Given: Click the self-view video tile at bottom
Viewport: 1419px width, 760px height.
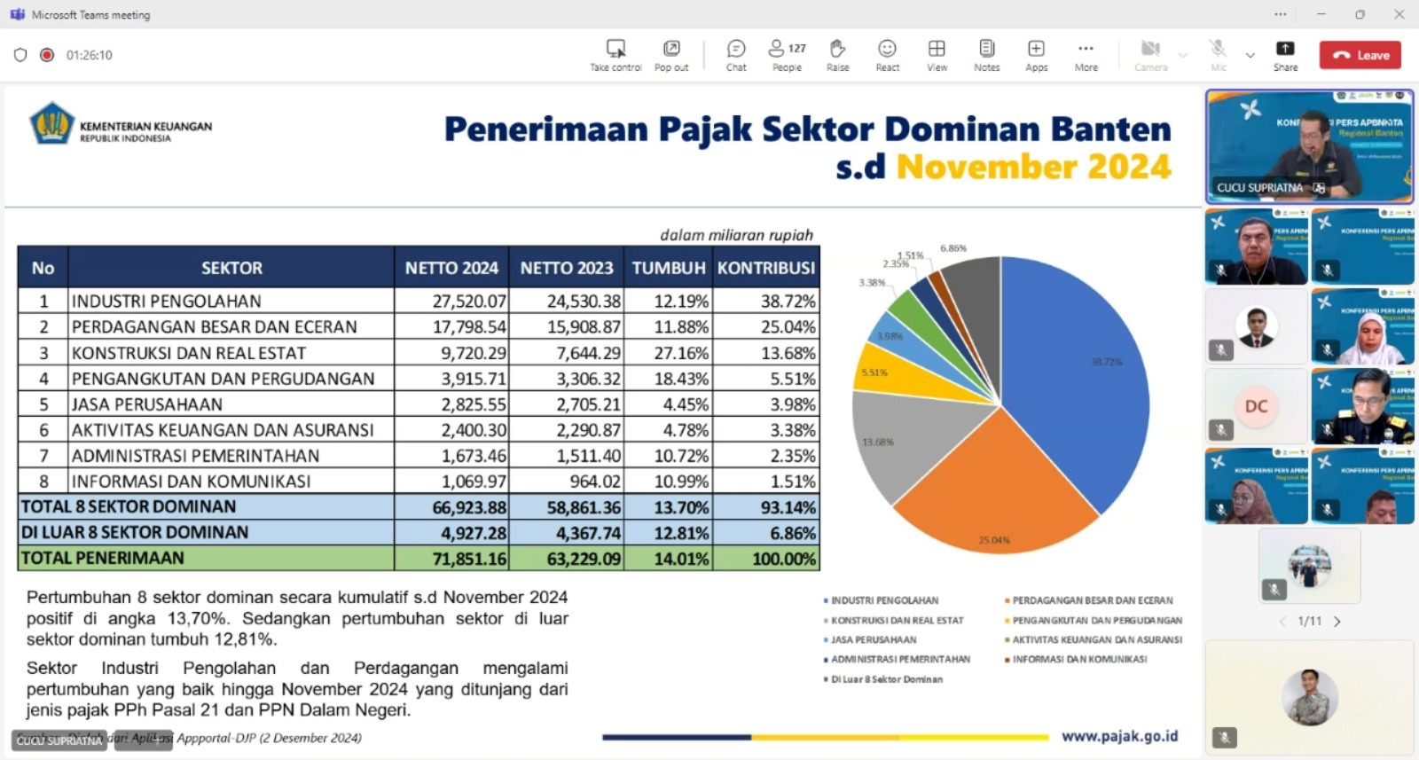Looking at the screenshot, I should coord(1309,697).
